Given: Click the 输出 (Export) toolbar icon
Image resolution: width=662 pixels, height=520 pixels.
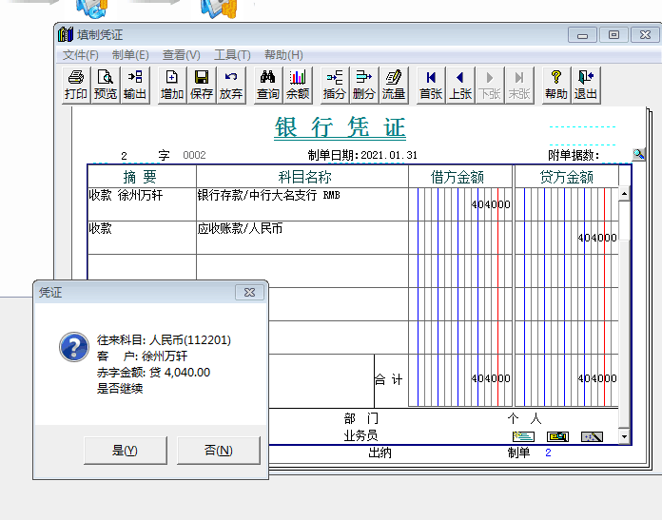Looking at the screenshot, I should coord(135,85).
